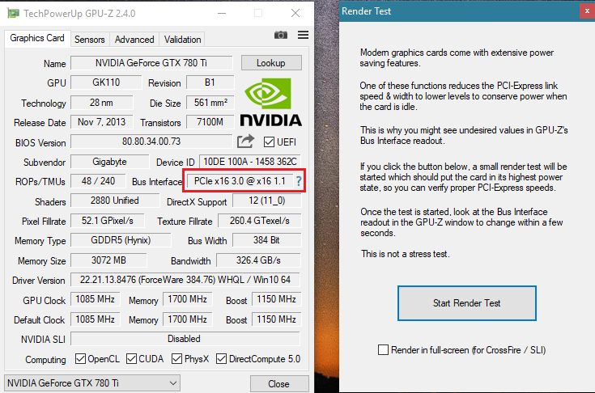
Task: Click the Bus Interface field PCIe x16 3.0
Action: coord(240,181)
